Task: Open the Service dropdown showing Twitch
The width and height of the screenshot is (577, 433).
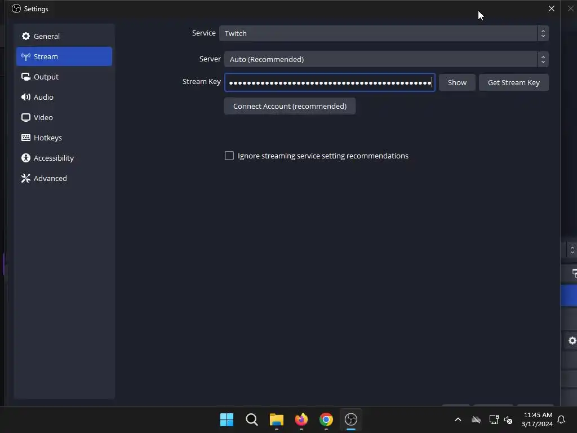Action: (384, 33)
